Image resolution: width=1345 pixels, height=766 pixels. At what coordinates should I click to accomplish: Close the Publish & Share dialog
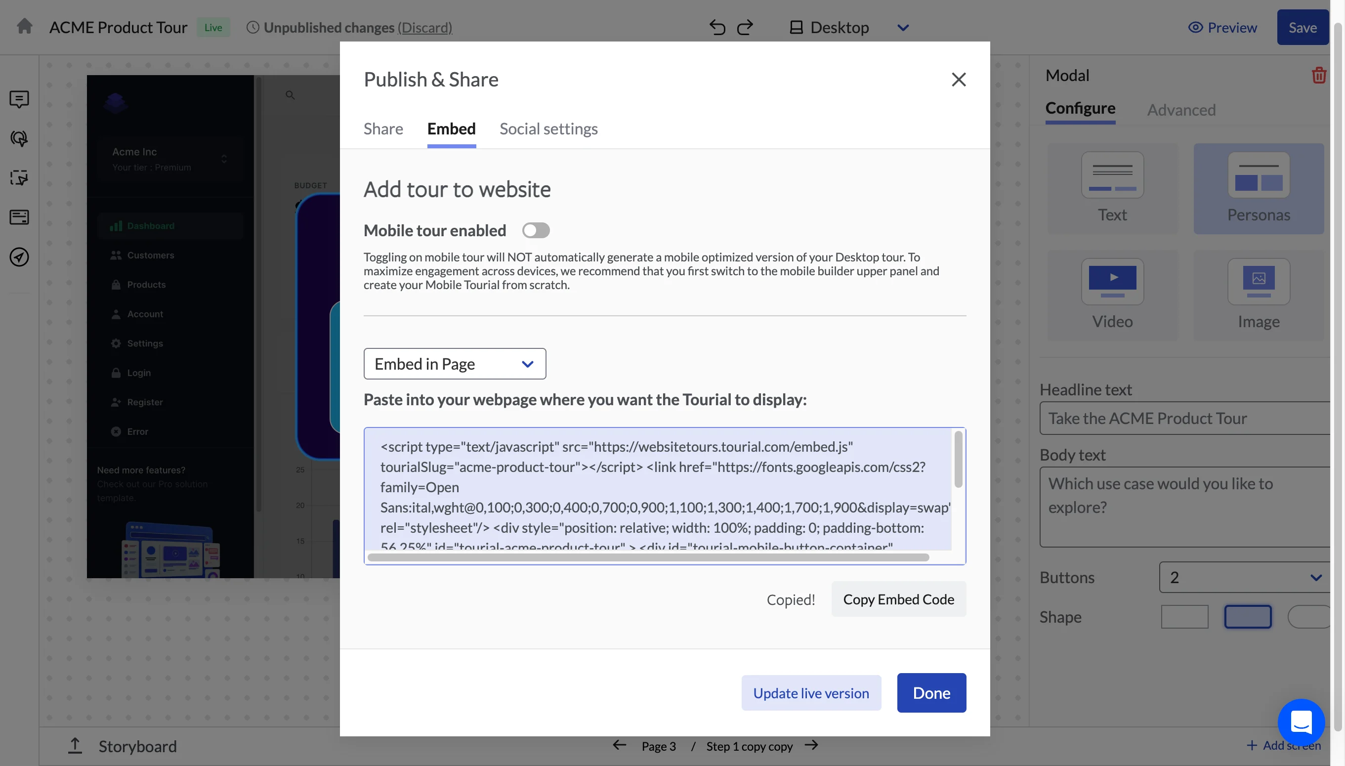pos(959,80)
